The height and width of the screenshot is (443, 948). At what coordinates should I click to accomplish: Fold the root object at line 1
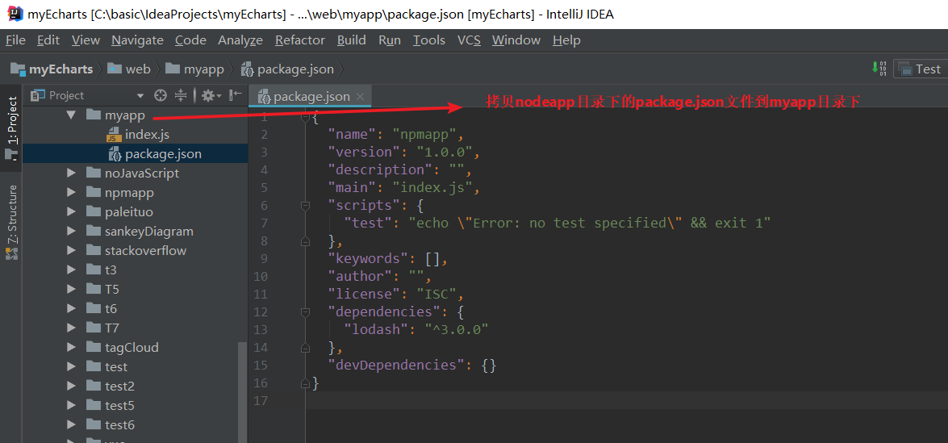tap(305, 117)
